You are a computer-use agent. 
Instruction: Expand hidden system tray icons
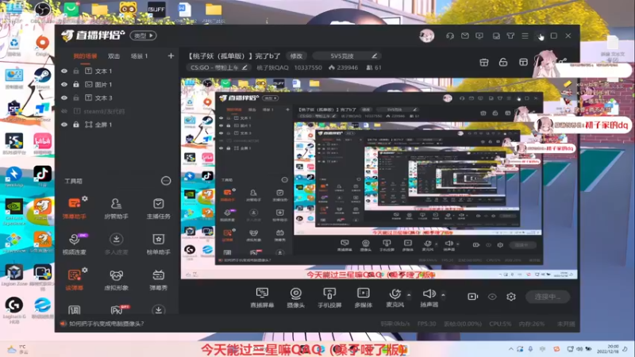(511, 348)
